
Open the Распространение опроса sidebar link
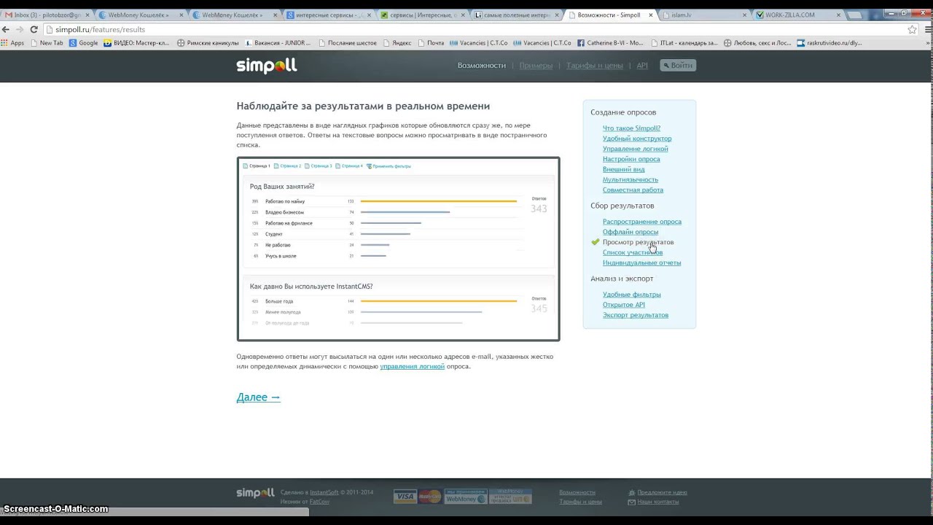642,222
